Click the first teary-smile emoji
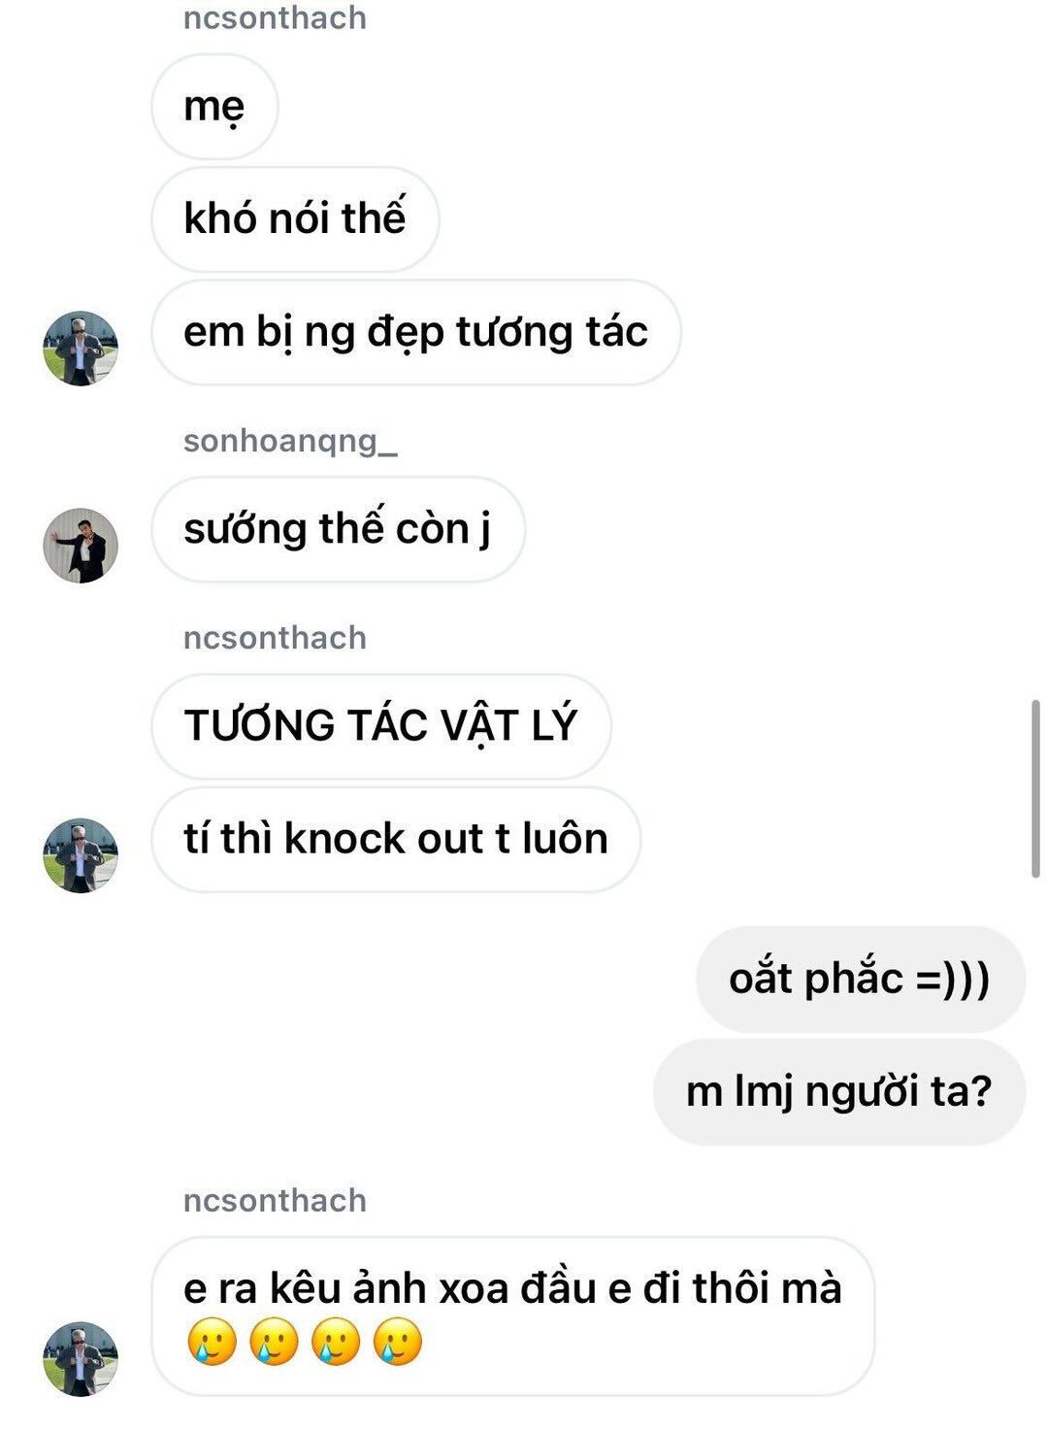Image resolution: width=1048 pixels, height=1431 pixels. click(x=211, y=1343)
